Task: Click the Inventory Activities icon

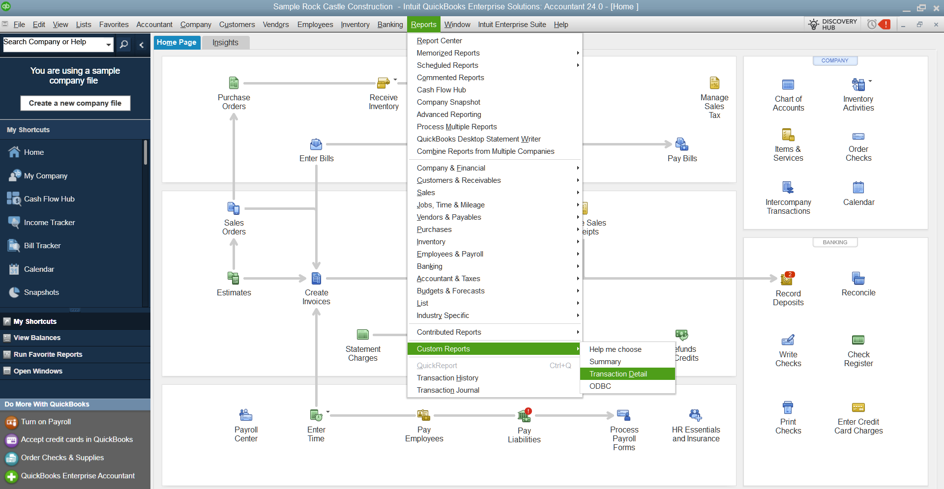Action: (858, 85)
